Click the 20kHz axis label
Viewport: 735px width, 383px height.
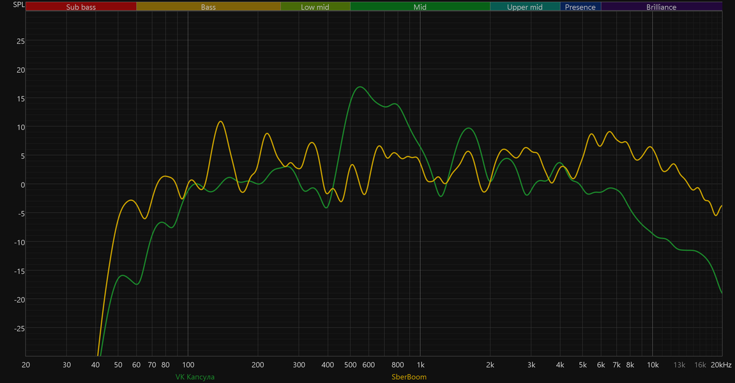pos(721,364)
